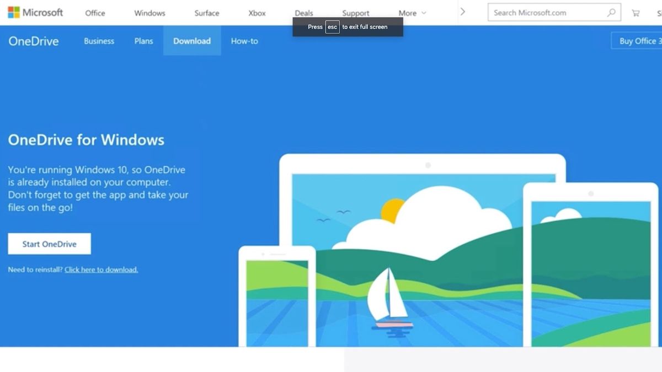Select the Sign in area top right
662x372 pixels.
[x=659, y=12]
